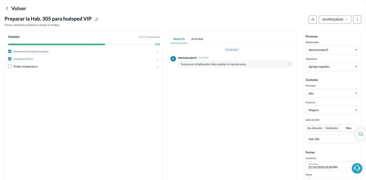Delete the 'Cambiar el filtro' checklist item
The image size is (366, 180).
[158, 60]
